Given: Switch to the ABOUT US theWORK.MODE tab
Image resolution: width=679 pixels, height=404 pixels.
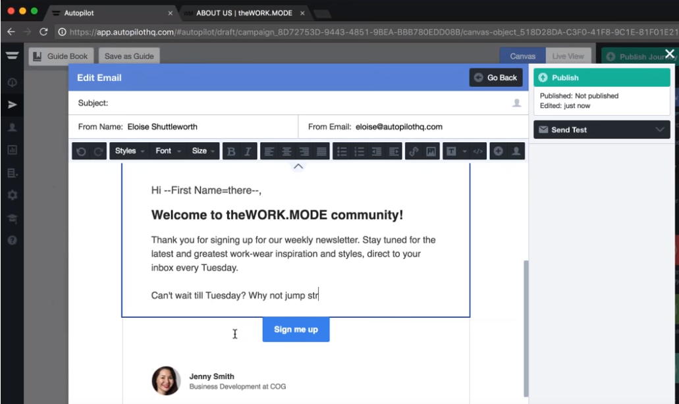Looking at the screenshot, I should click(244, 13).
